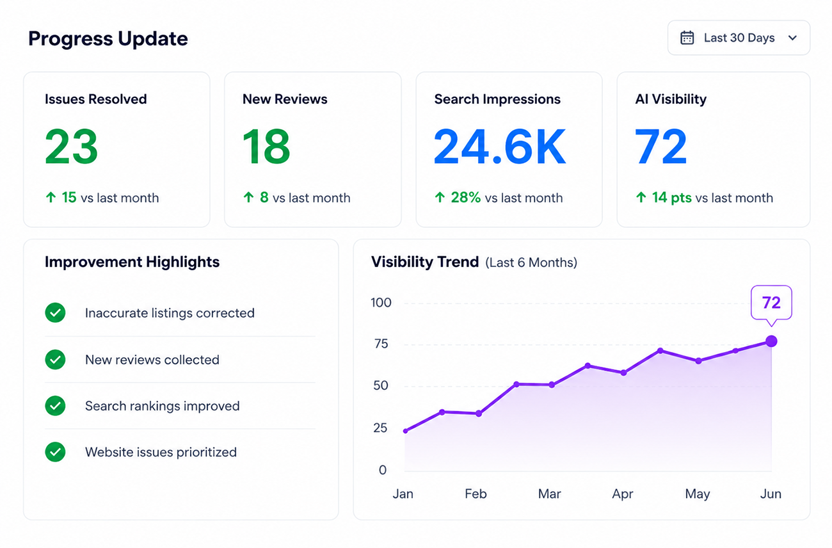The width and height of the screenshot is (832, 548).
Task: Select the 72 tooltip bubble on chart
Action: tap(771, 303)
